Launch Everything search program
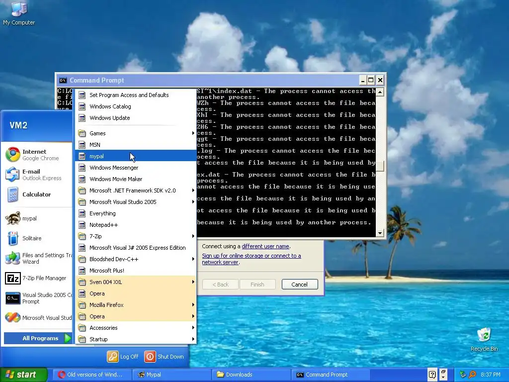Image resolution: width=509 pixels, height=382 pixels. tap(136, 213)
